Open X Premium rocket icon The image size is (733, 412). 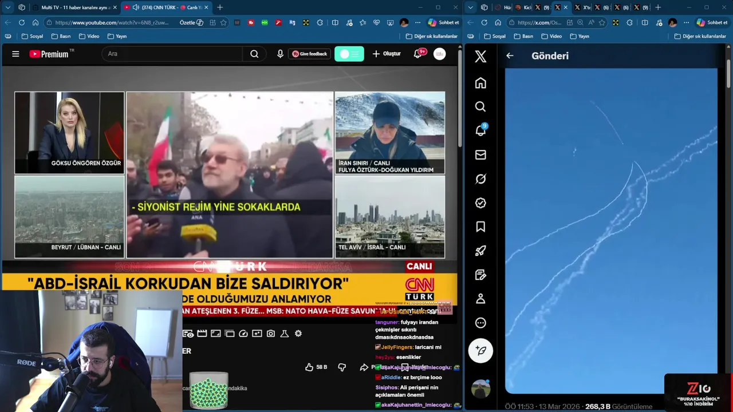pyautogui.click(x=480, y=251)
